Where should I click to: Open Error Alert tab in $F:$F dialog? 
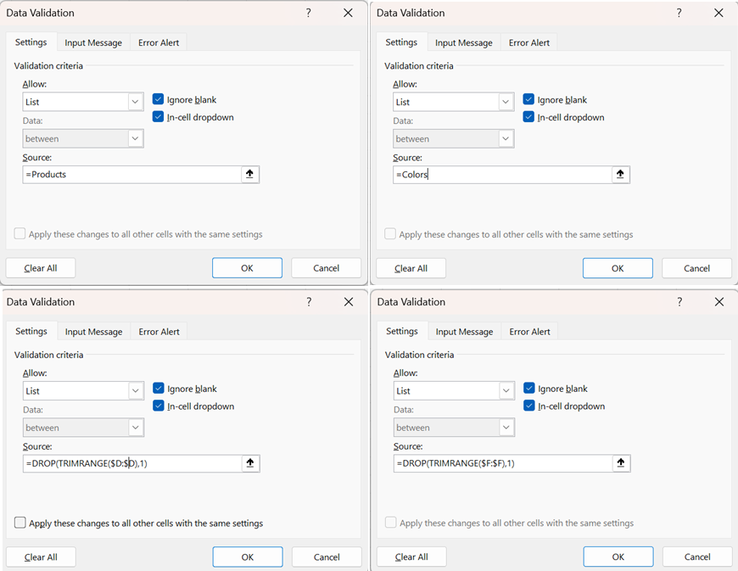(529, 332)
